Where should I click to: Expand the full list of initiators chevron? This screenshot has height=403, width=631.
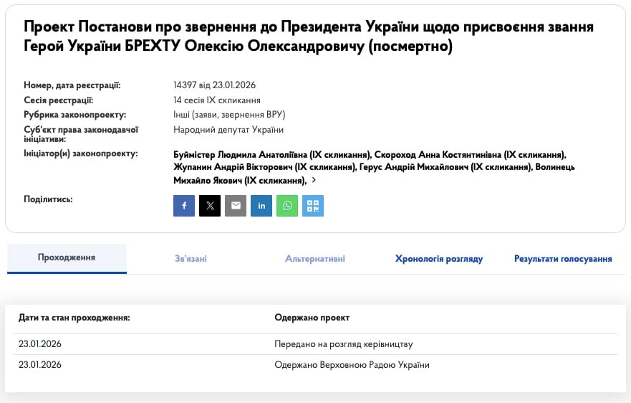314,180
